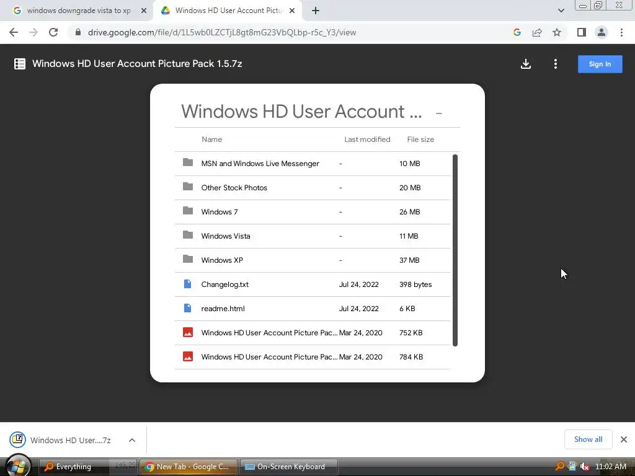Click the Name column header

coord(212,139)
